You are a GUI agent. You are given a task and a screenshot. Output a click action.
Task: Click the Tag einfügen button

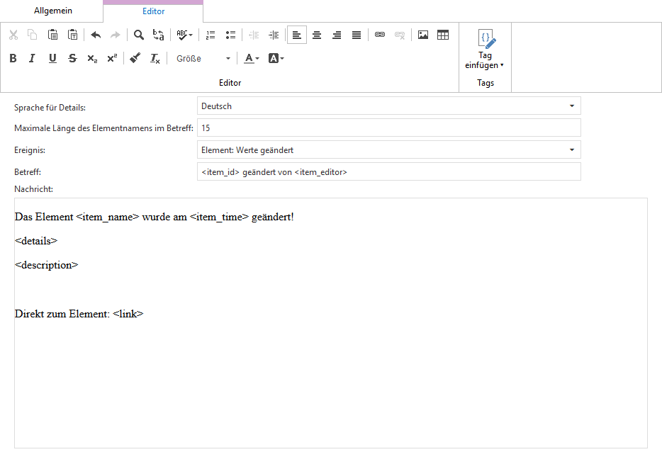pyautogui.click(x=485, y=50)
